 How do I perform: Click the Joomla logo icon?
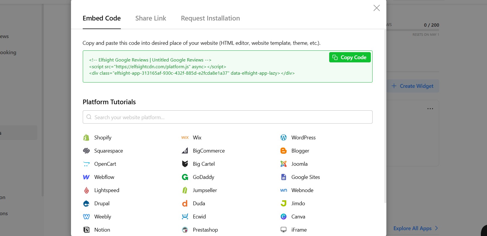283,164
